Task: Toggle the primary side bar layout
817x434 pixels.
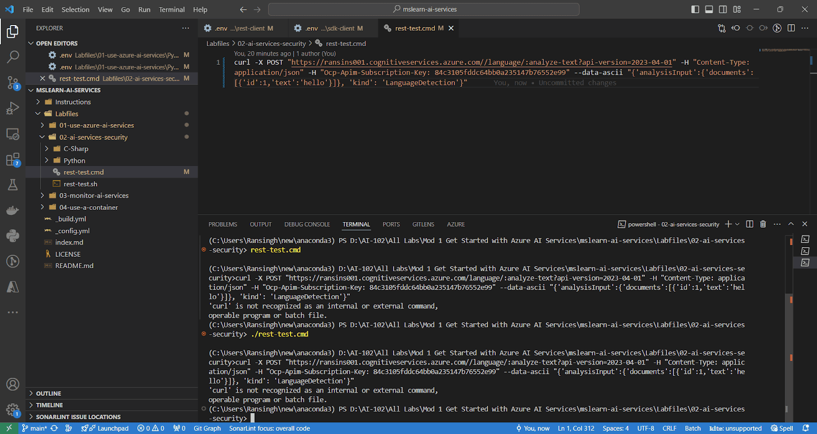Action: pyautogui.click(x=695, y=9)
